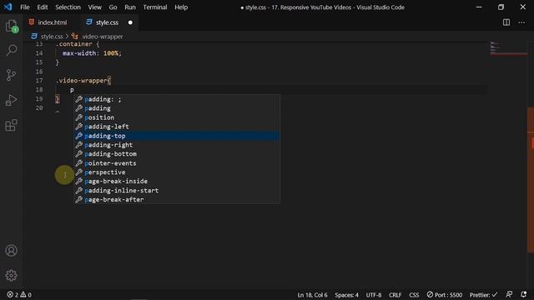Open the Run menu
Viewport: 534px width, 300px height.
(x=130, y=7)
